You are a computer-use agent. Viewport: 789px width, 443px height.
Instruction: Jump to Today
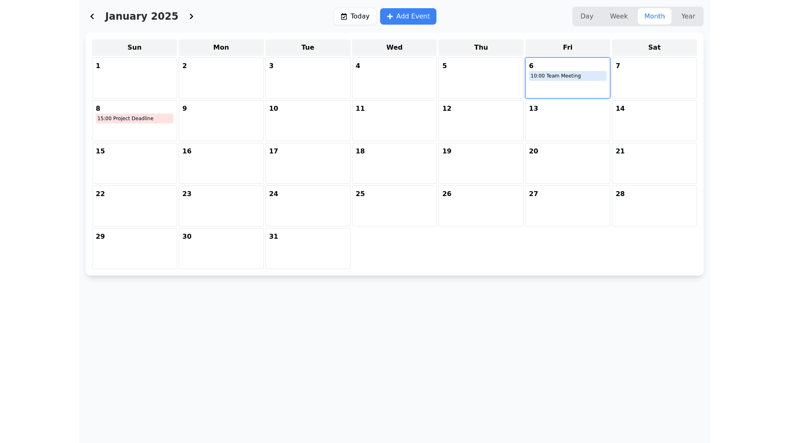pos(355,16)
